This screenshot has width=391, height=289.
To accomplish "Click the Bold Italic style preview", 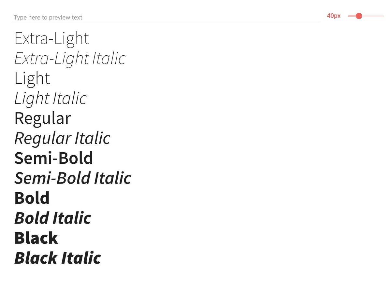I will tap(52, 218).
